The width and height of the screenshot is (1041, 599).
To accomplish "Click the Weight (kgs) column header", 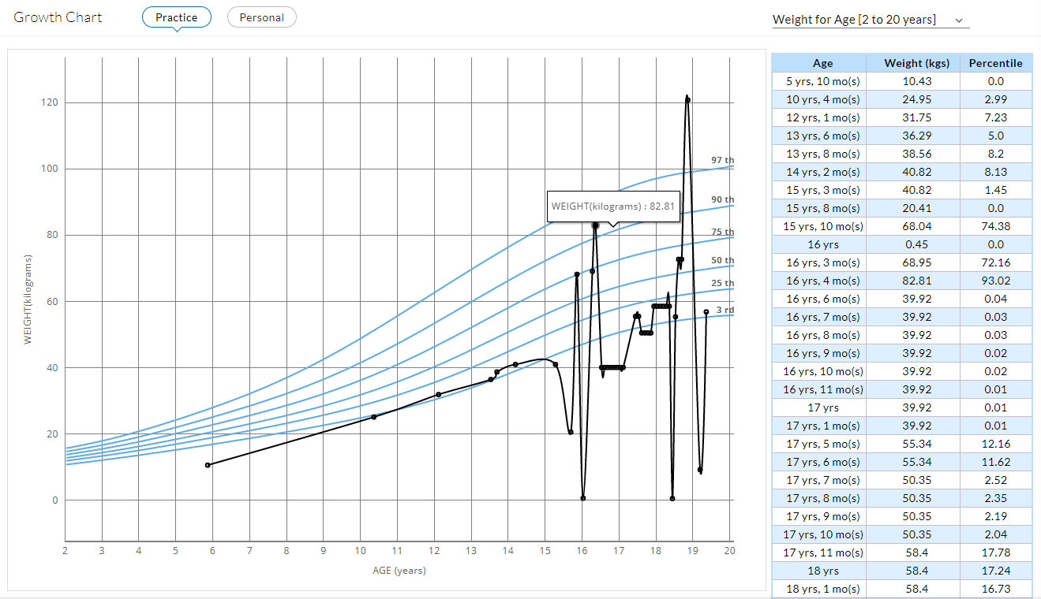I will (916, 62).
